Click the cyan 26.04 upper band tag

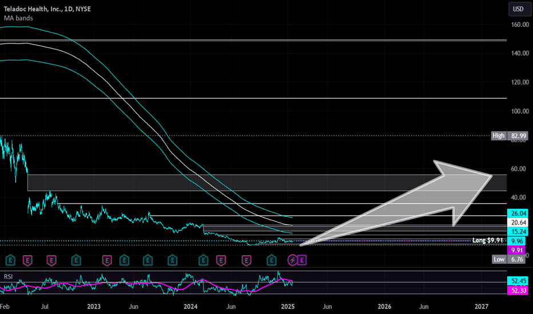[518, 214]
